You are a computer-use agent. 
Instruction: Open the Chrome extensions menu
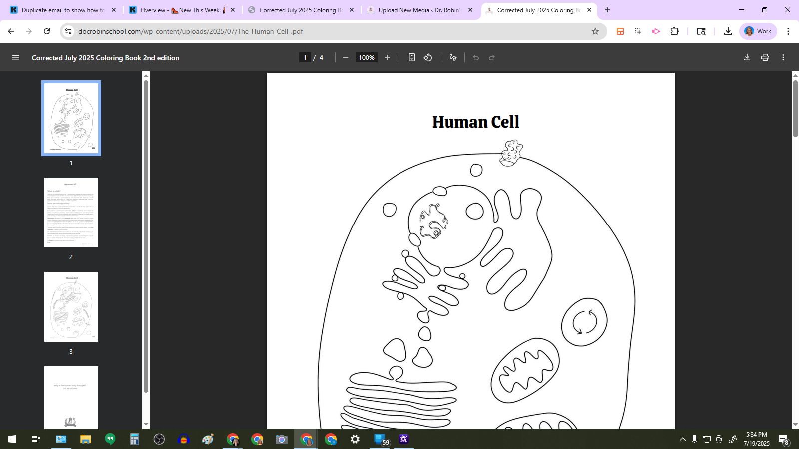coord(674,31)
